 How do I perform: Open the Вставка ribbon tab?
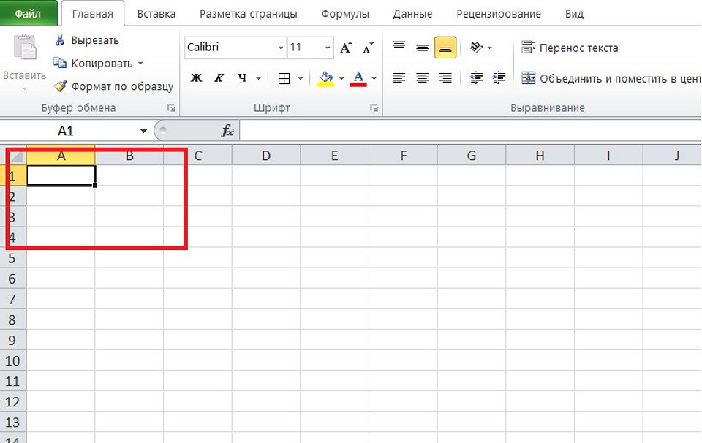pos(158,14)
